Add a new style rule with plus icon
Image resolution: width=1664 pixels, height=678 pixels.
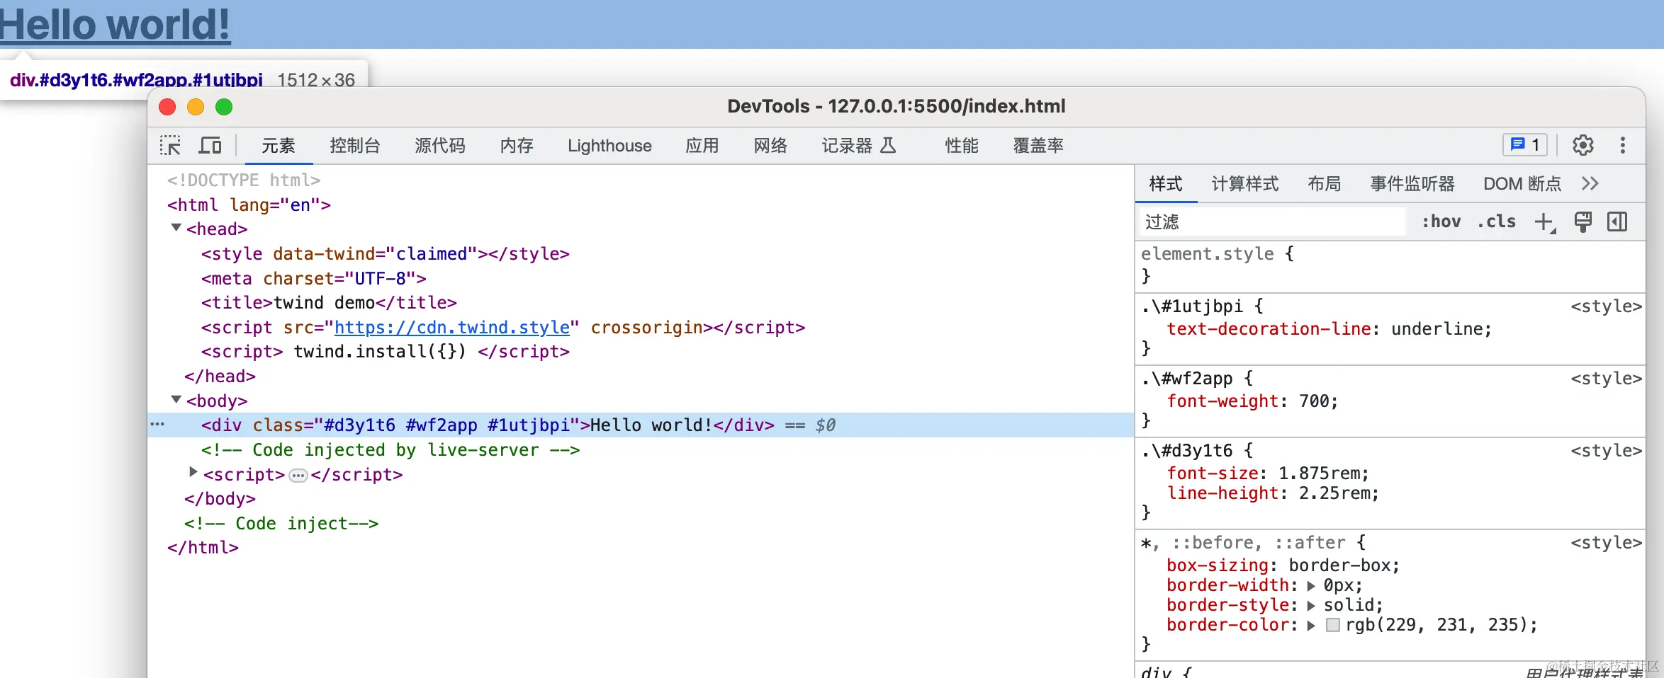tap(1545, 222)
